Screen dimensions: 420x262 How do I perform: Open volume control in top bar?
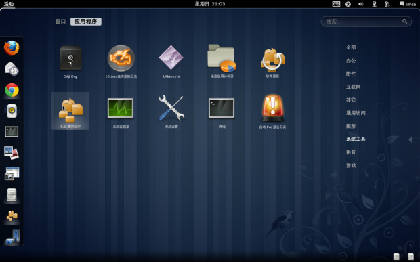pos(361,4)
